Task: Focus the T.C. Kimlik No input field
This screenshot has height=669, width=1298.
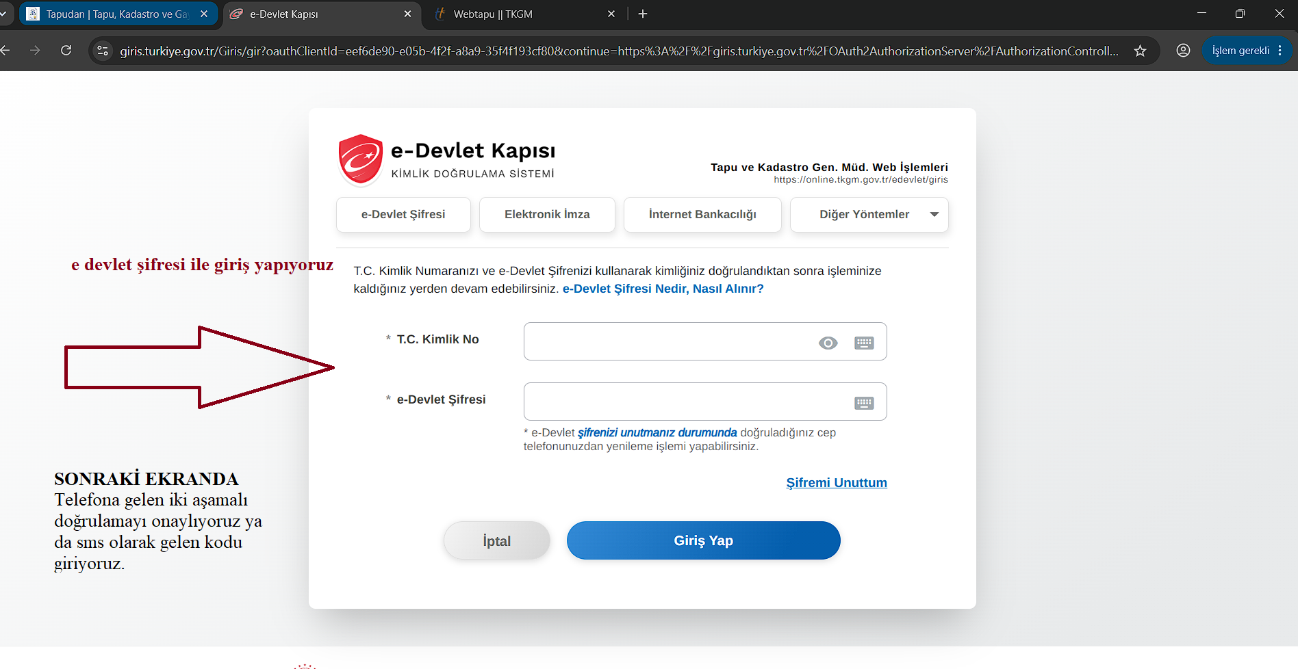Action: (x=705, y=341)
